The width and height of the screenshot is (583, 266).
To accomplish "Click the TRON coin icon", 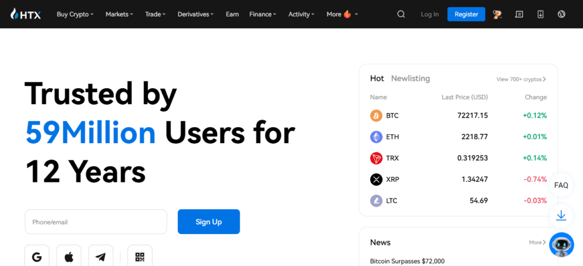I will (376, 158).
